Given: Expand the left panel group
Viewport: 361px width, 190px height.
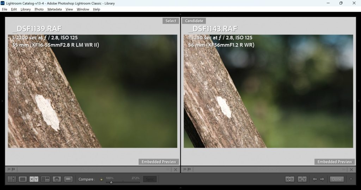Looking at the screenshot, I should click(2, 101).
